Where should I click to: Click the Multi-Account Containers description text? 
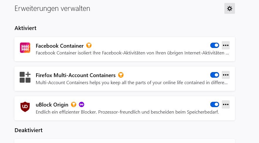pos(131,83)
